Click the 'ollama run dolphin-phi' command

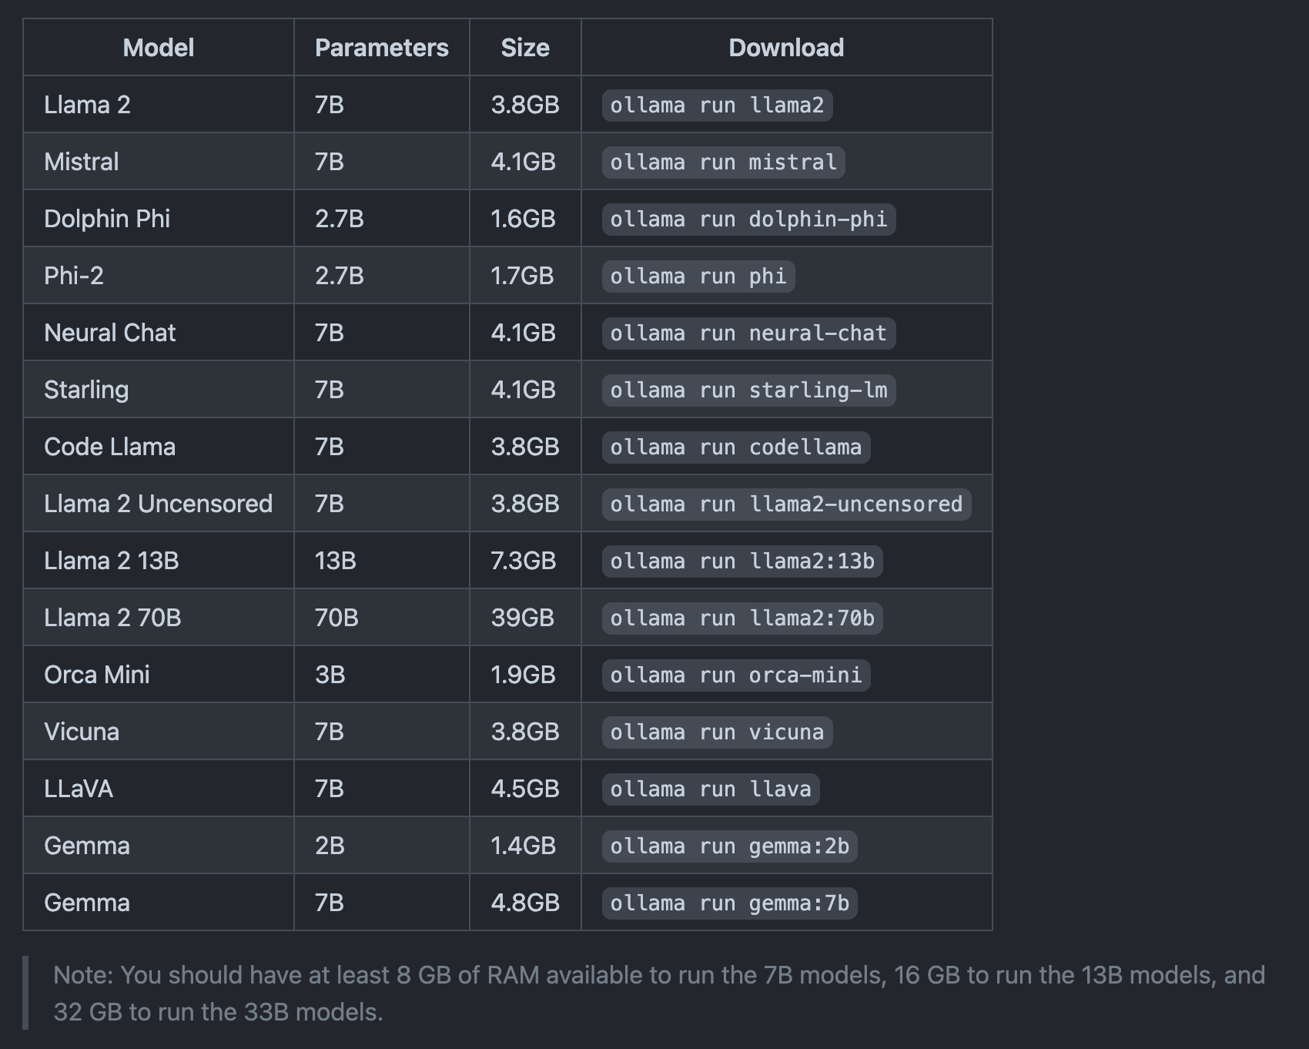(x=748, y=219)
